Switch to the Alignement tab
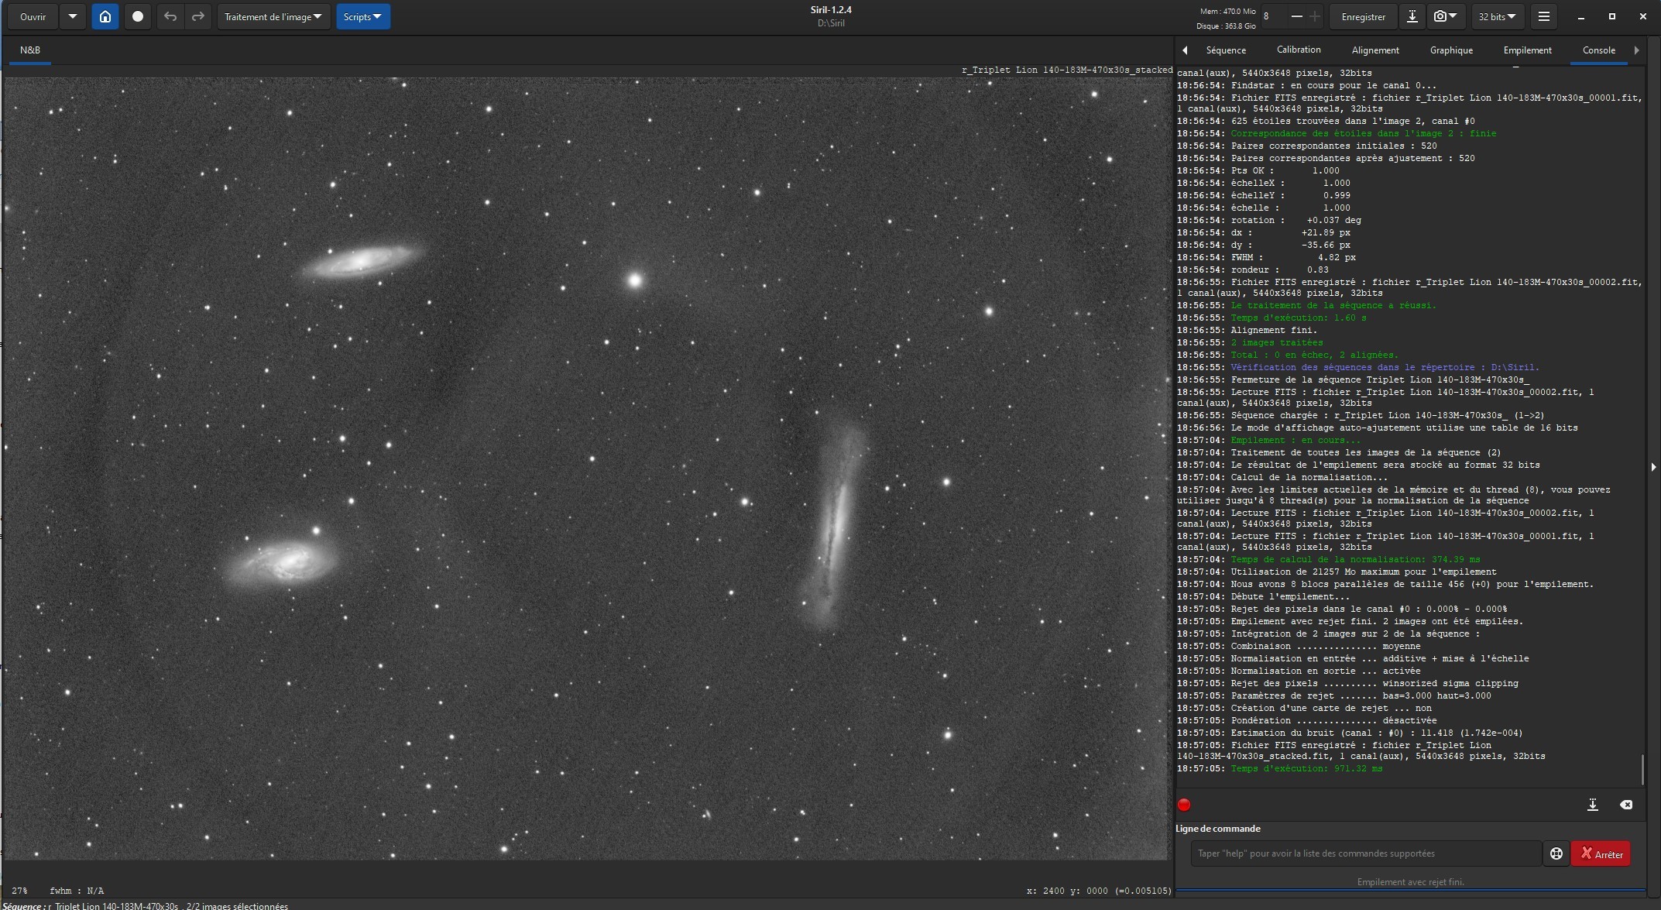 pos(1375,50)
